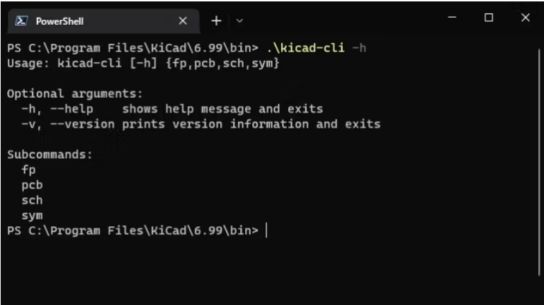Viewport: 544px width, 305px height.
Task: Click the empty title bar drag area
Action: (340, 18)
